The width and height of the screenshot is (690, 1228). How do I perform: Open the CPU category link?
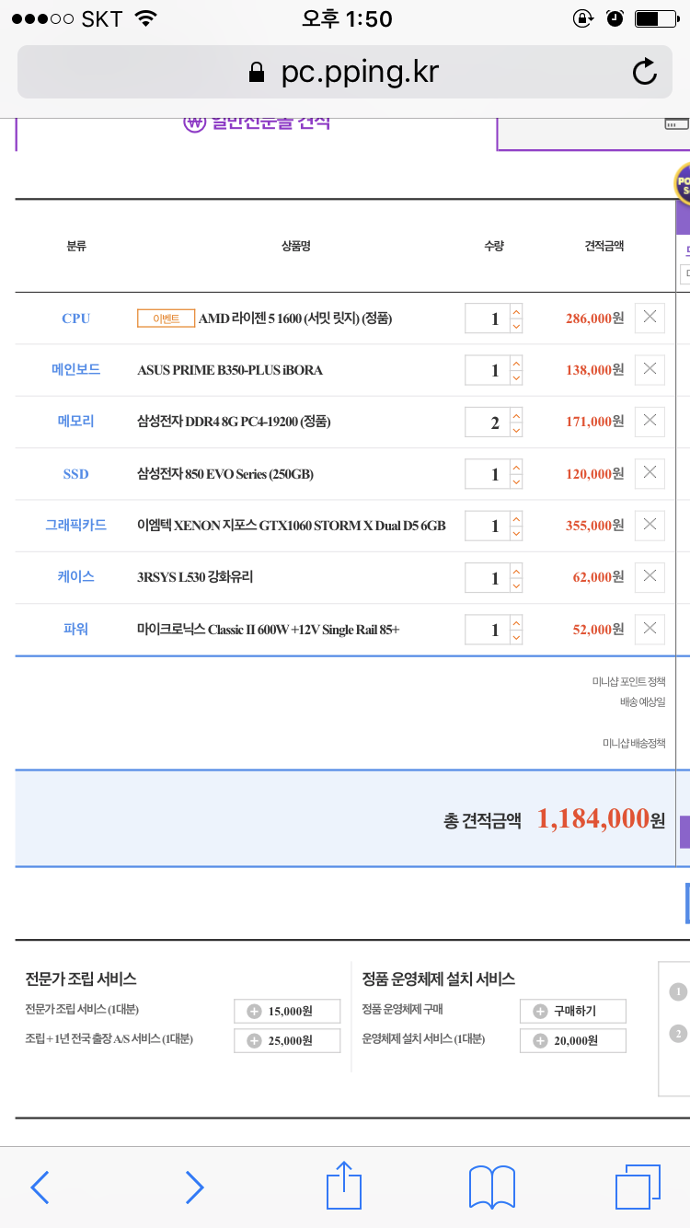click(75, 319)
